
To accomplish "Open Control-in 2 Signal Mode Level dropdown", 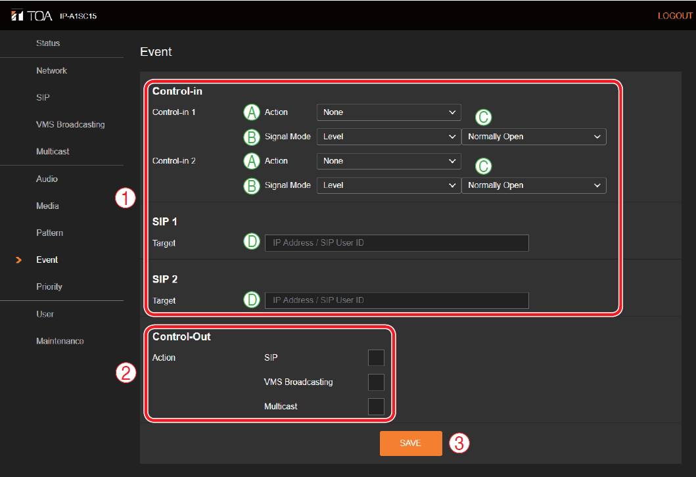I will [x=389, y=185].
